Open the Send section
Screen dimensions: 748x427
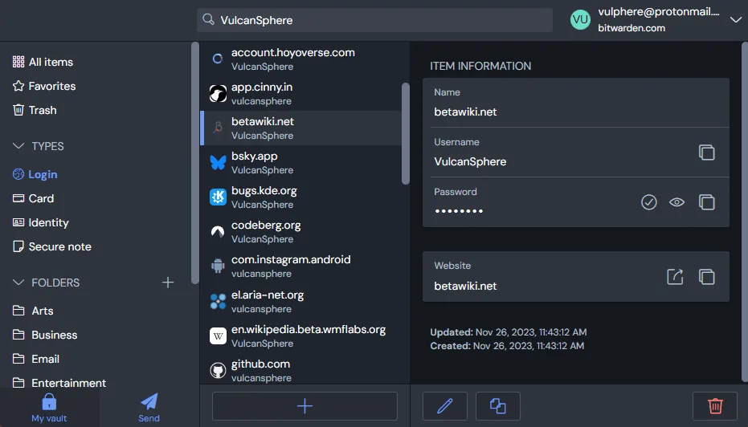coord(149,408)
